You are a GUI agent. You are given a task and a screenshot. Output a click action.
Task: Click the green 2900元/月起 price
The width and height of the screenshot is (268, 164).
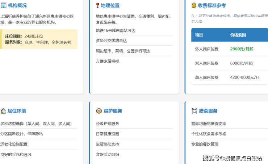[x=242, y=49]
